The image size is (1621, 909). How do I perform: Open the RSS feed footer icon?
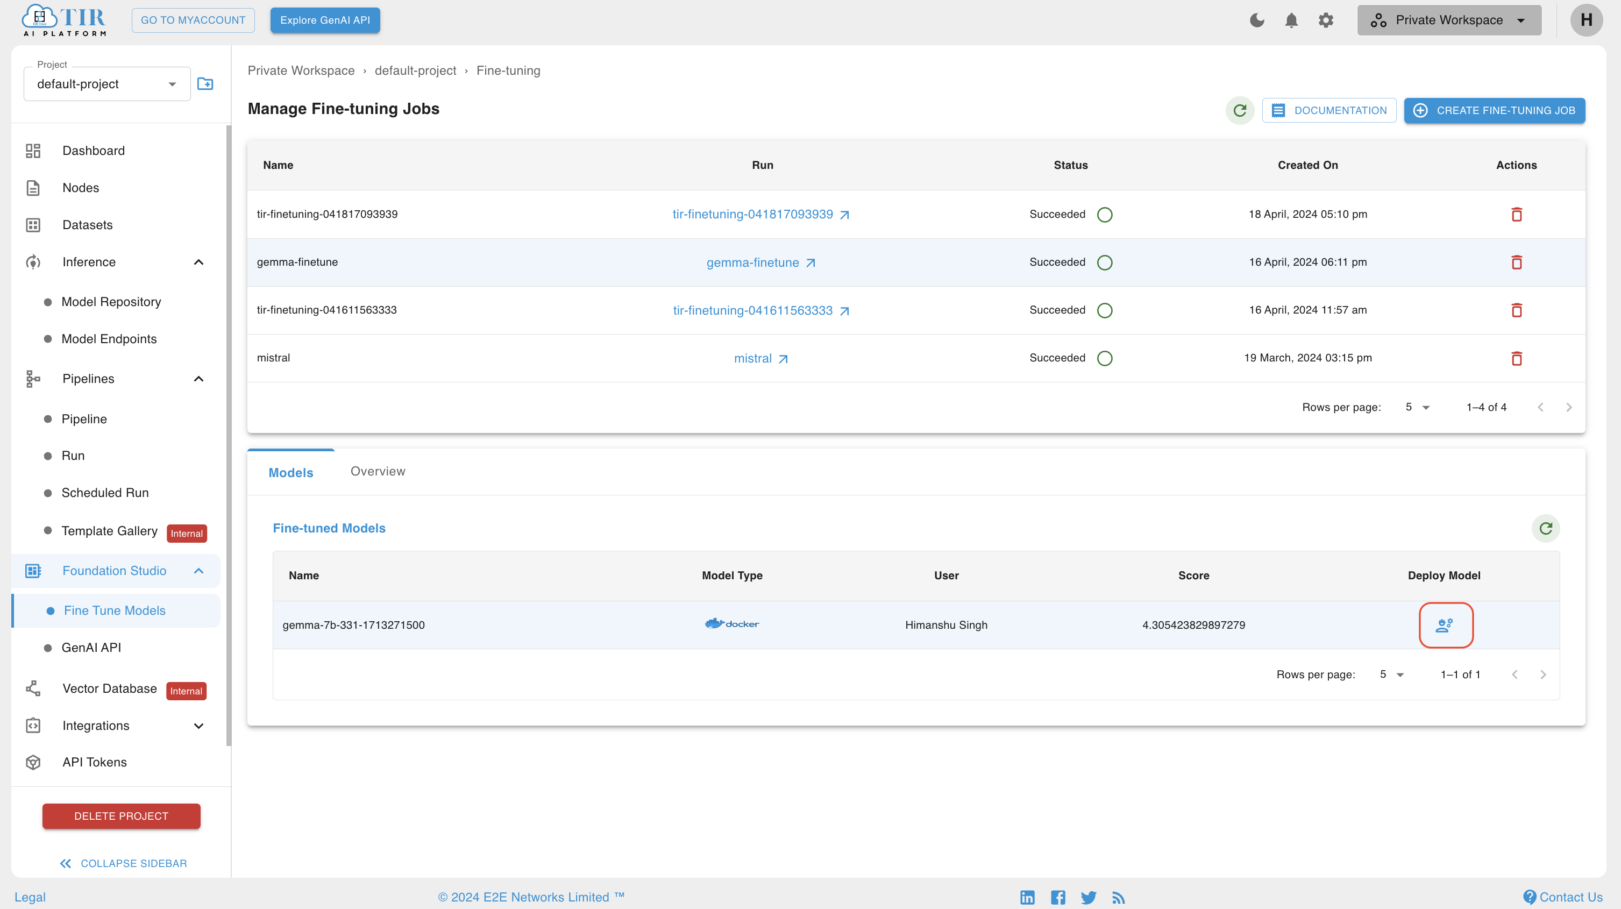[x=1118, y=898]
